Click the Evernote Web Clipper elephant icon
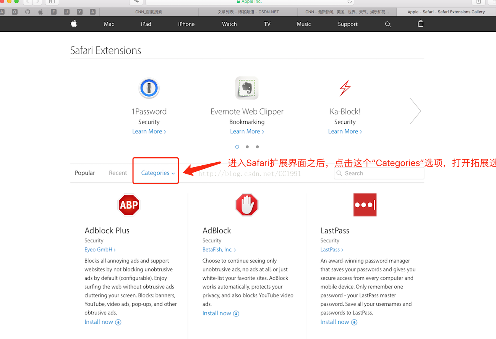The image size is (496, 339). (247, 88)
